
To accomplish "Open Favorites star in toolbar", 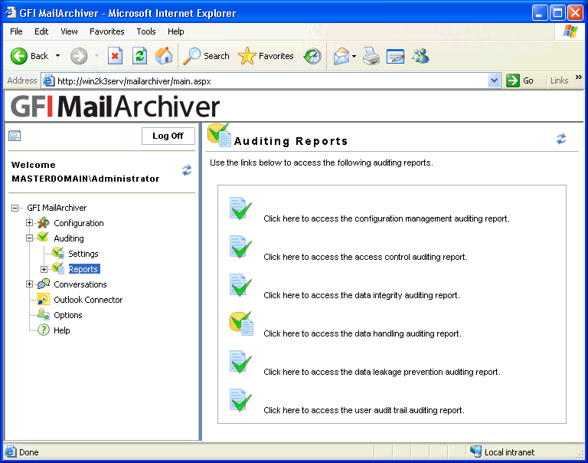I will click(247, 56).
